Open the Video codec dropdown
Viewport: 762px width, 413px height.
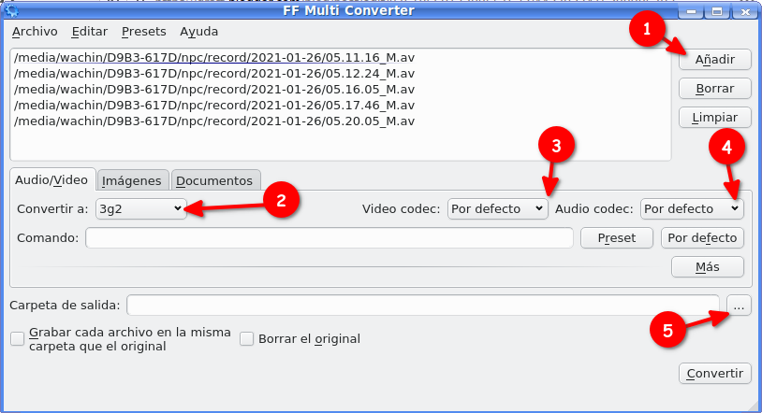[x=498, y=208]
